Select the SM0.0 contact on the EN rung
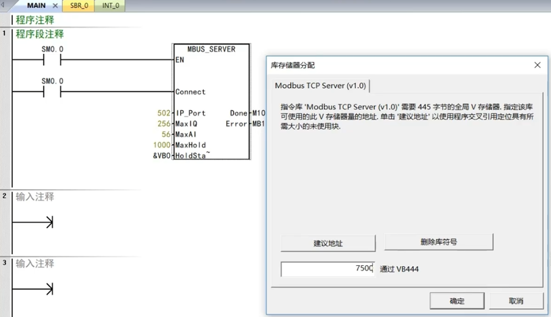 (x=52, y=60)
